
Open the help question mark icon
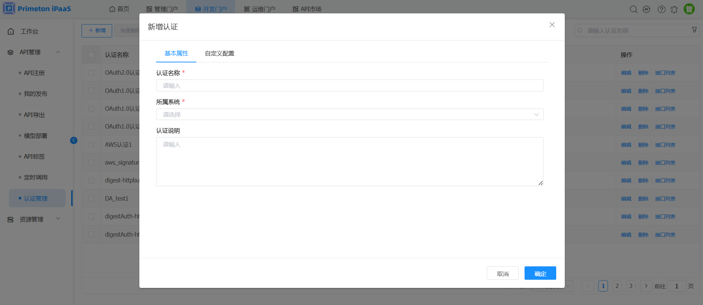point(661,9)
